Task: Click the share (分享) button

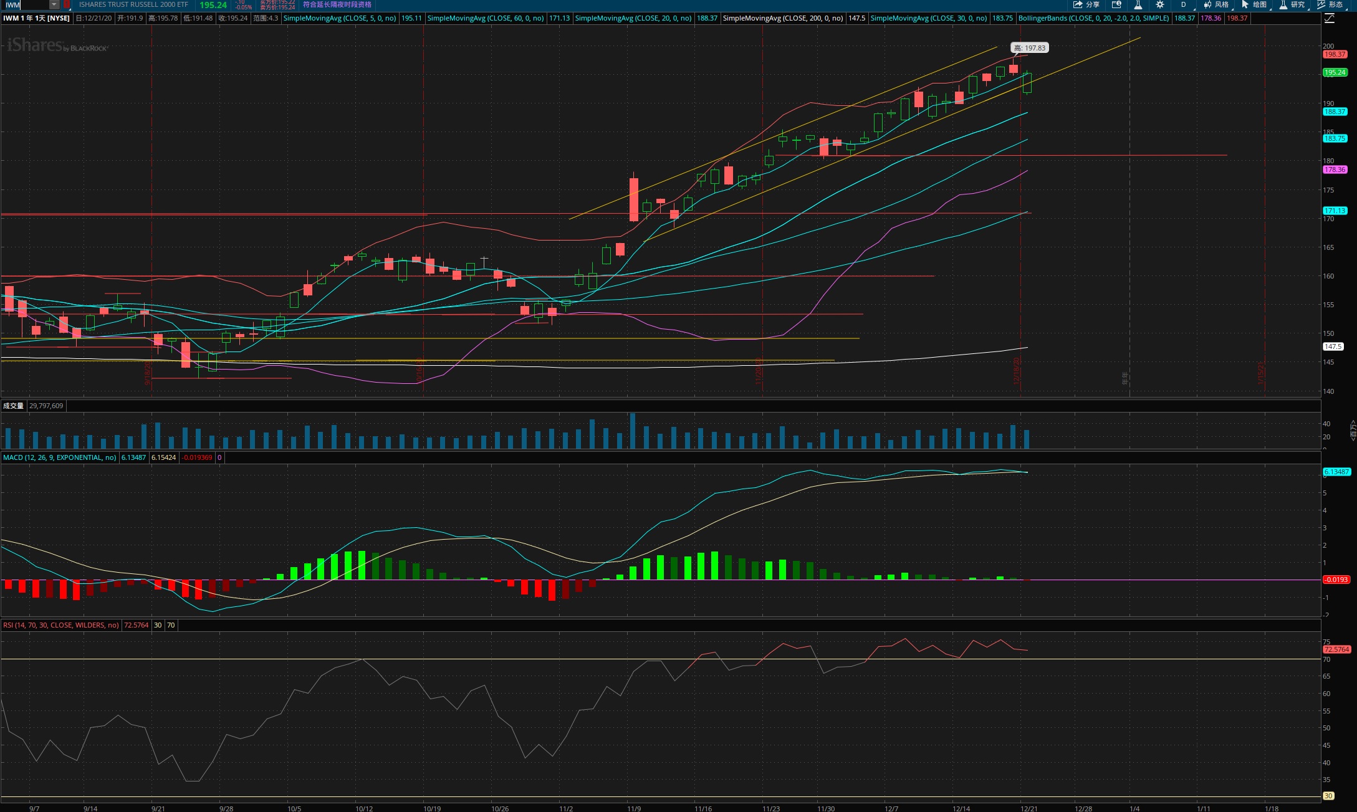Action: (x=1086, y=4)
